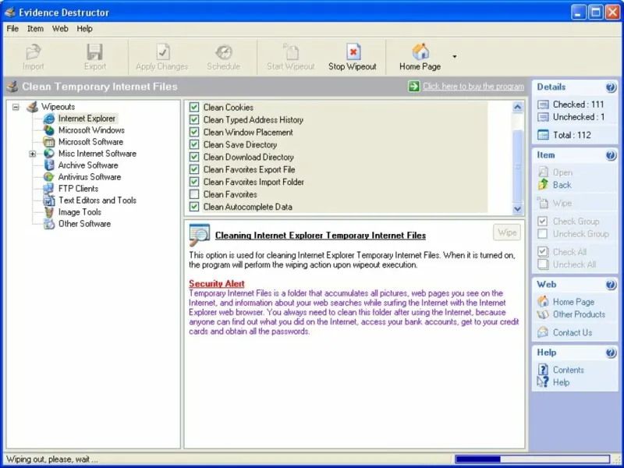Click the Back arrow icon in Item panel
624x468 pixels.
543,185
